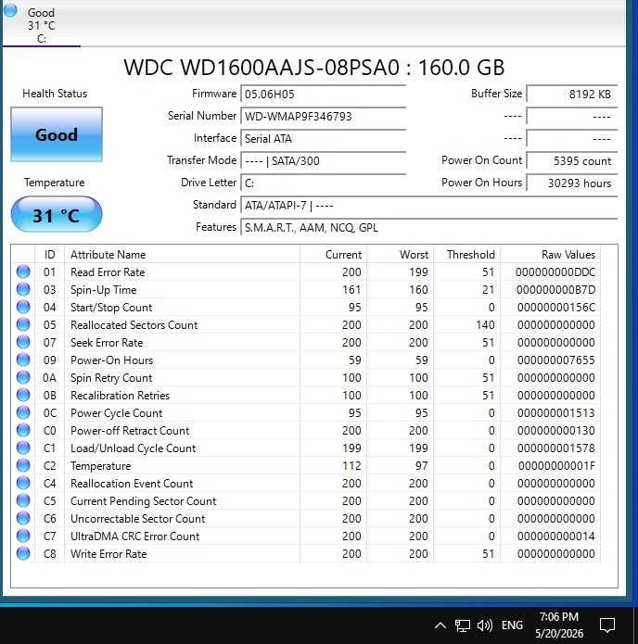
Task: Click the Power On Count value 5395 count
Action: click(572, 160)
